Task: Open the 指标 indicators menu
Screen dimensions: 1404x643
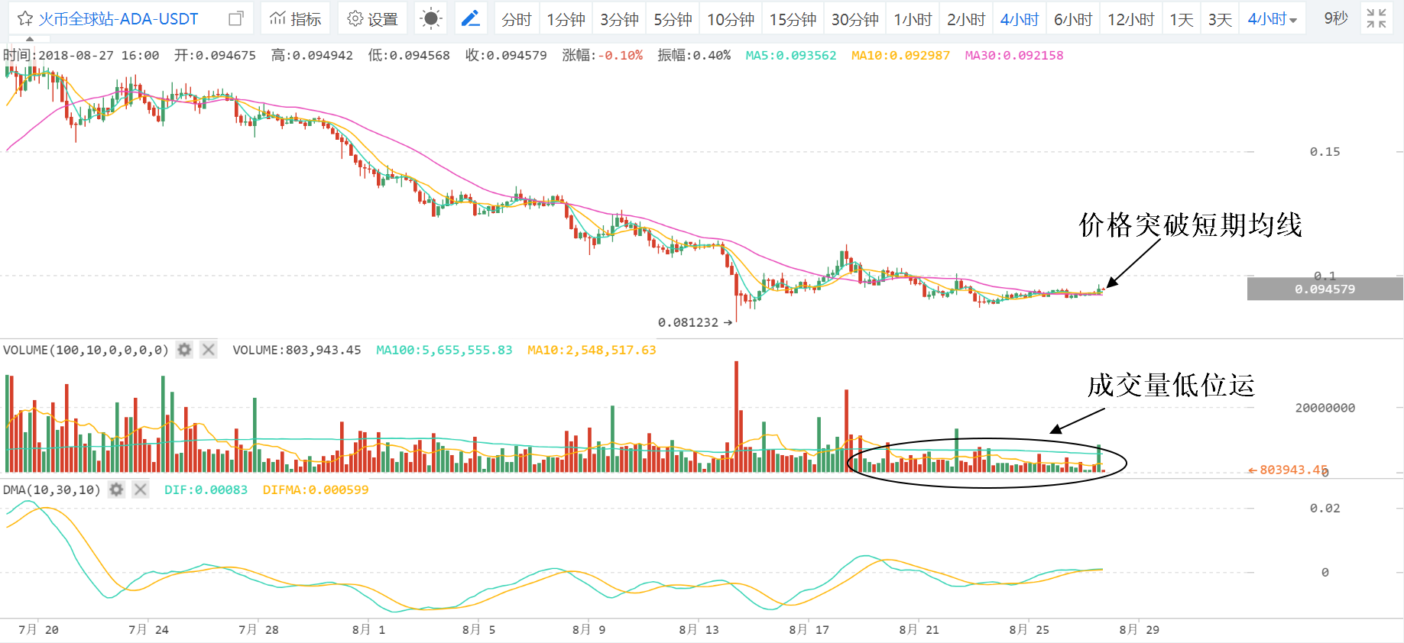Action: click(x=295, y=18)
